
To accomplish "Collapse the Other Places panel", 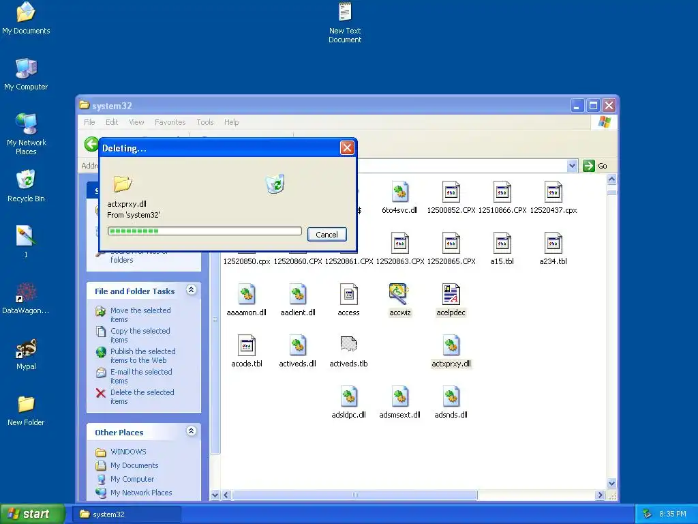I will tap(192, 431).
